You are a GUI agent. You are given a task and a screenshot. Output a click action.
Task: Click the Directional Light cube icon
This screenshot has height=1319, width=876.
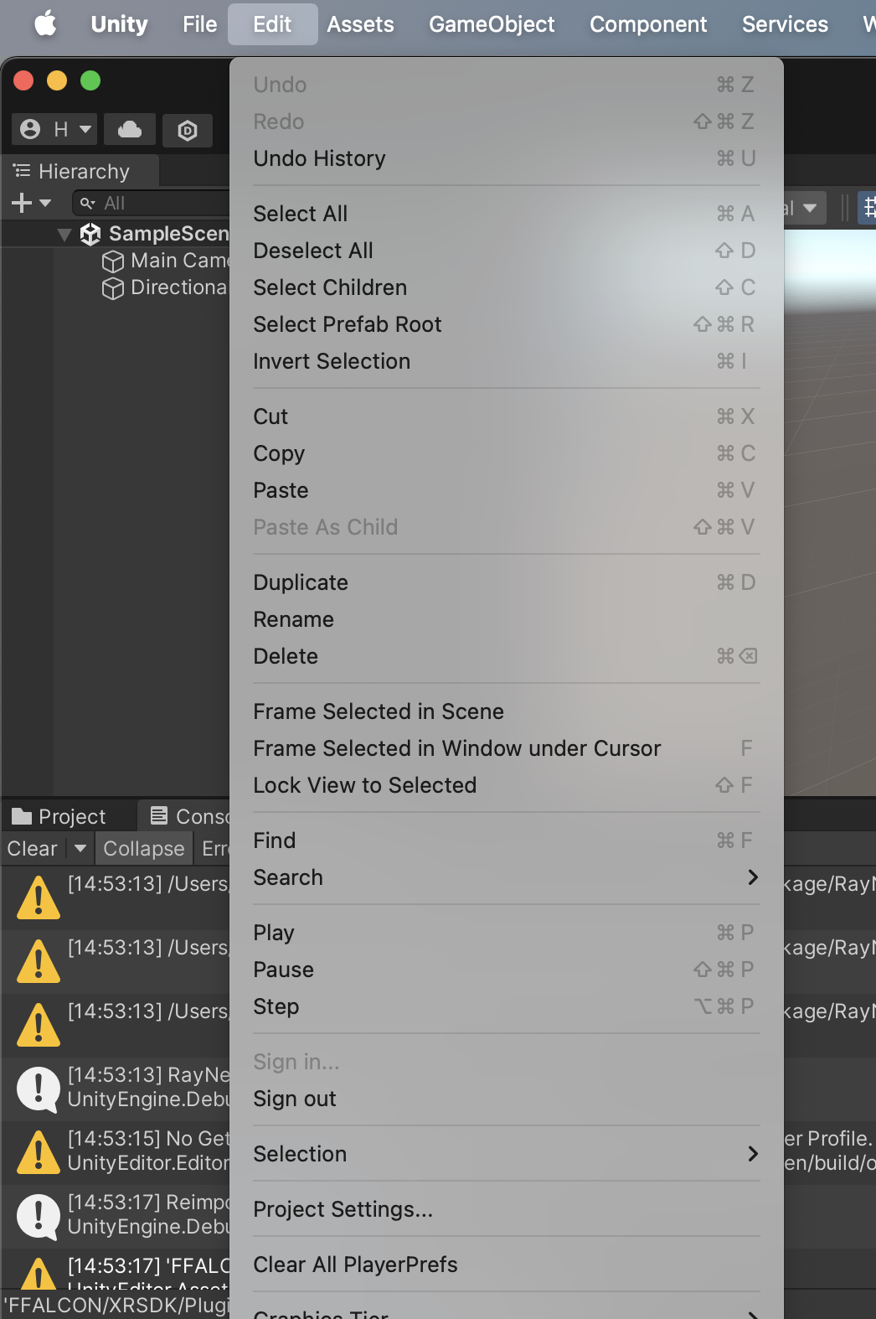(112, 288)
